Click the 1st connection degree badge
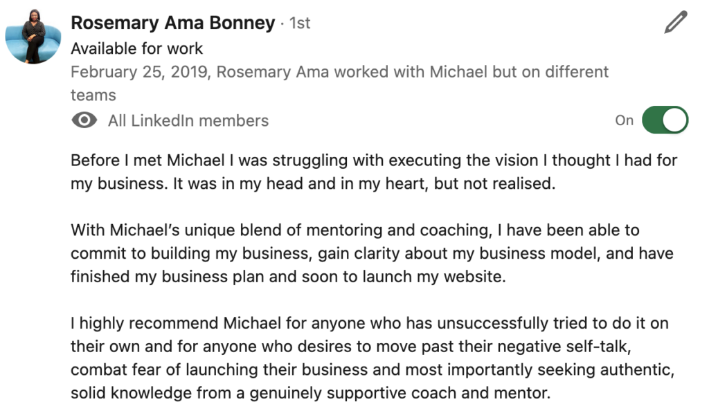 point(300,23)
